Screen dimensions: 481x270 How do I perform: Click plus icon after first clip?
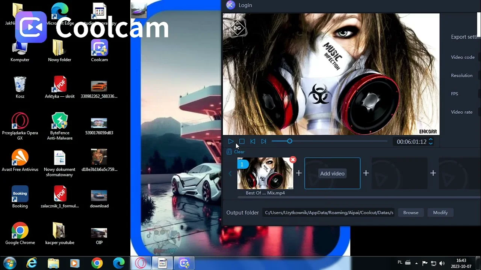click(x=299, y=173)
